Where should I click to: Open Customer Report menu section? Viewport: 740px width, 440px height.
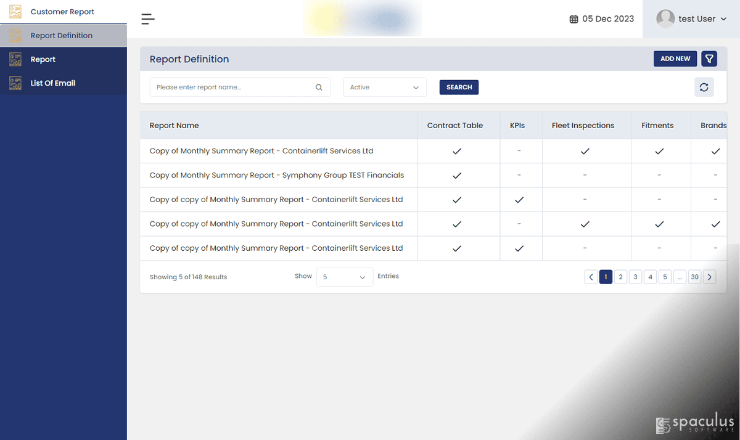(64, 12)
